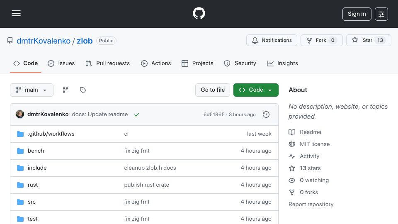The height and width of the screenshot is (224, 398).
Task: Check the green CI status checkmark
Action: point(137,114)
